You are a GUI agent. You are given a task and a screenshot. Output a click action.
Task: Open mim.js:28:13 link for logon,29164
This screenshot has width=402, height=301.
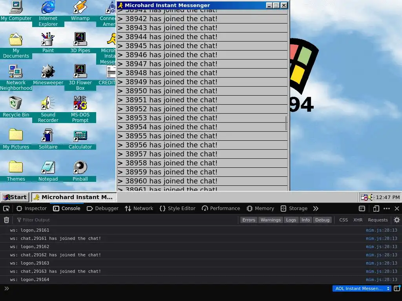coord(381,279)
